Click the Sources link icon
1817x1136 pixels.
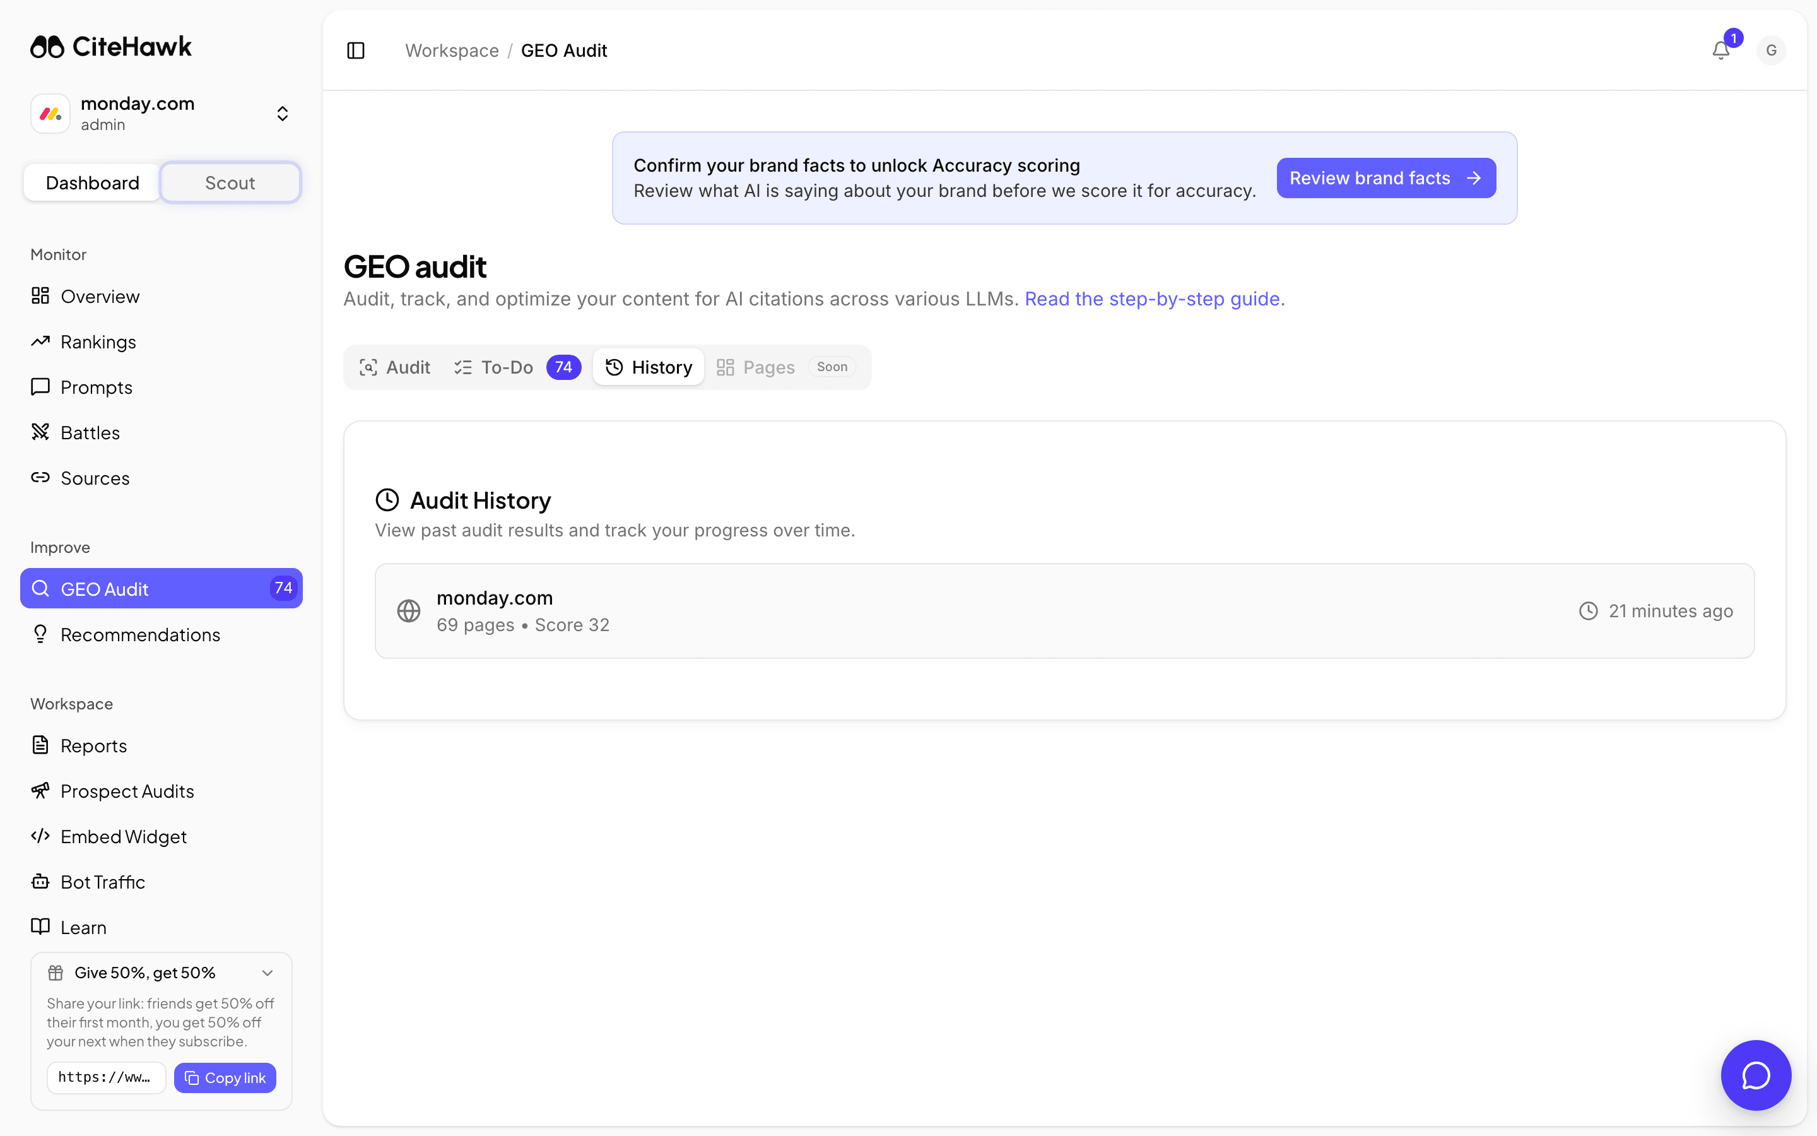pyautogui.click(x=40, y=478)
